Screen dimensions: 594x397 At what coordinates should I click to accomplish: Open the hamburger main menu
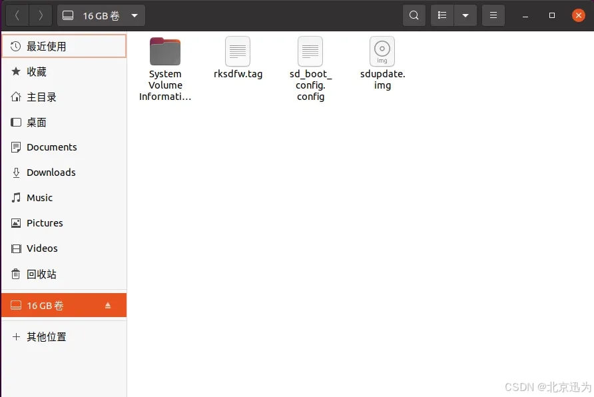click(x=493, y=15)
